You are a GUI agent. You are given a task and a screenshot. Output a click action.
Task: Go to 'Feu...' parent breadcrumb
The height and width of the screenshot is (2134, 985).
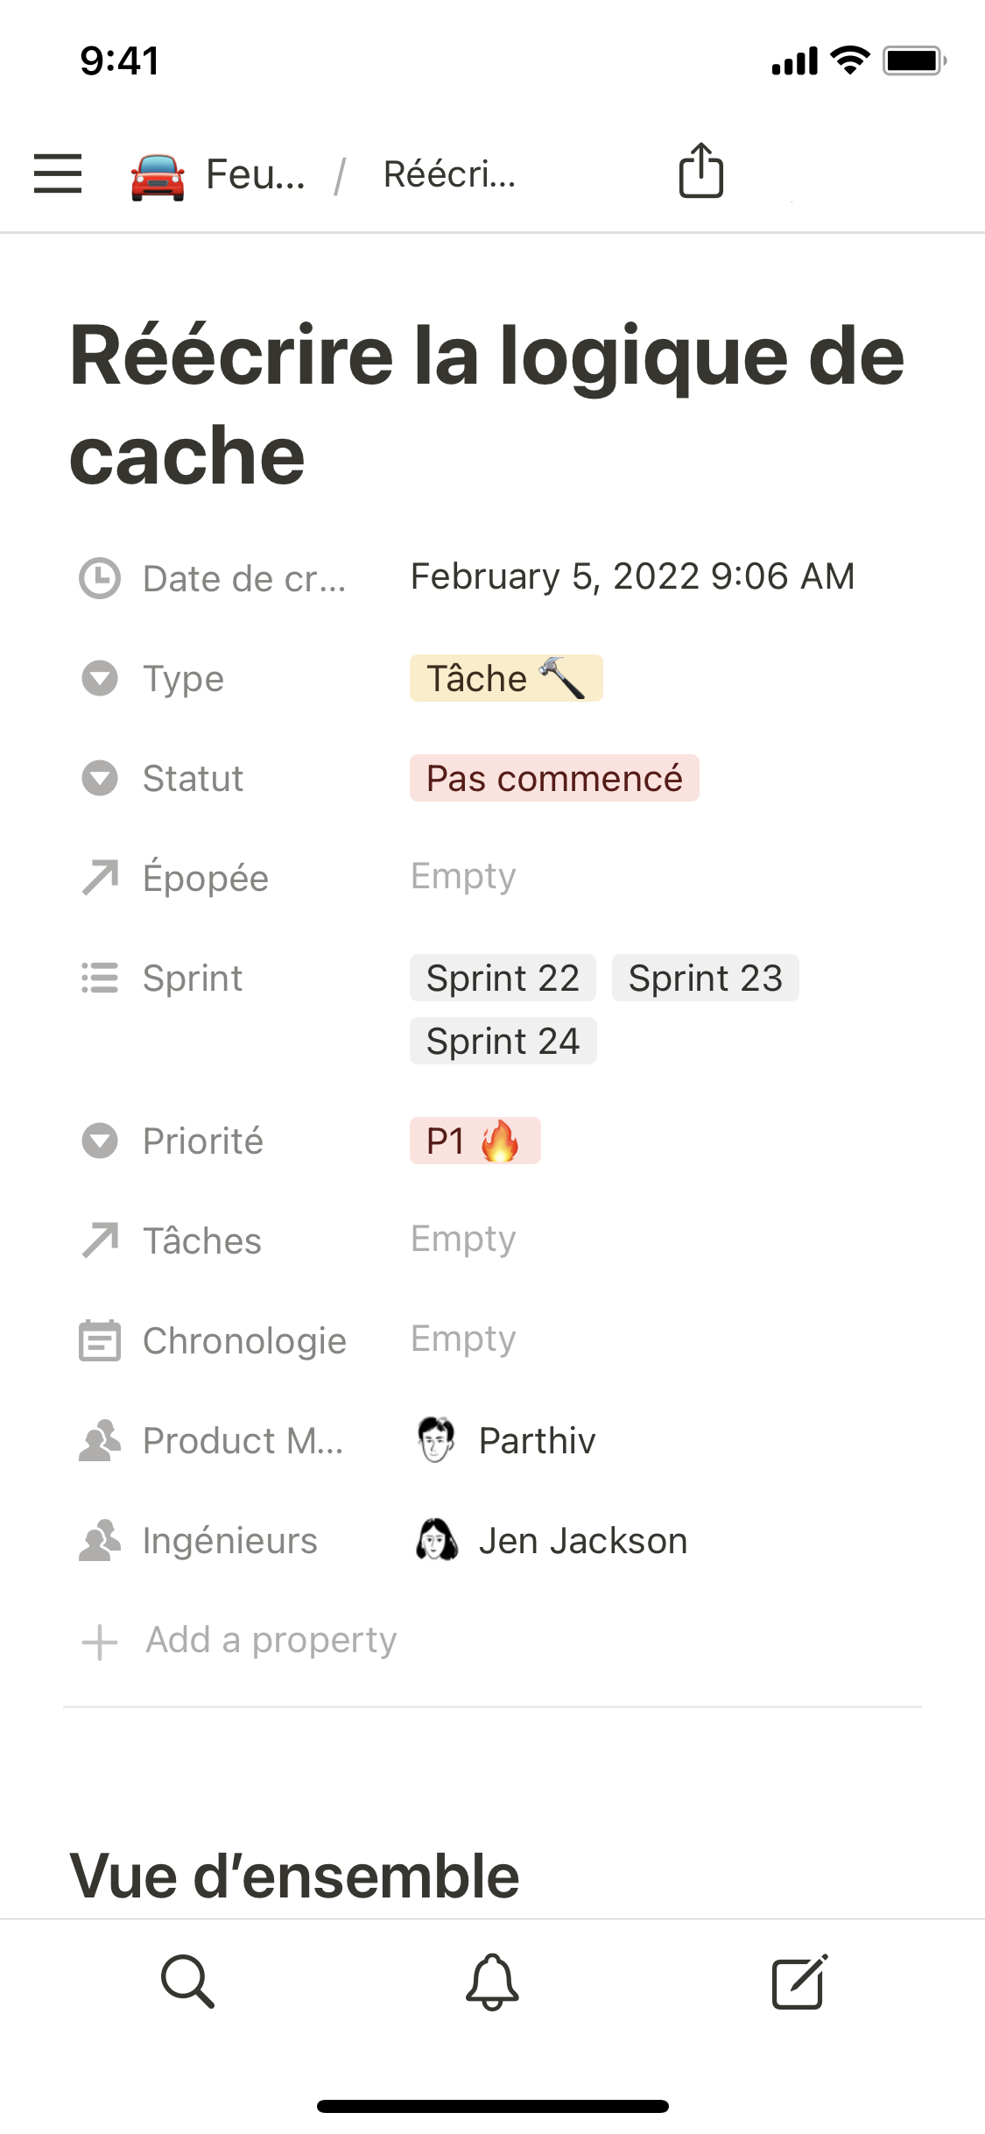(255, 174)
